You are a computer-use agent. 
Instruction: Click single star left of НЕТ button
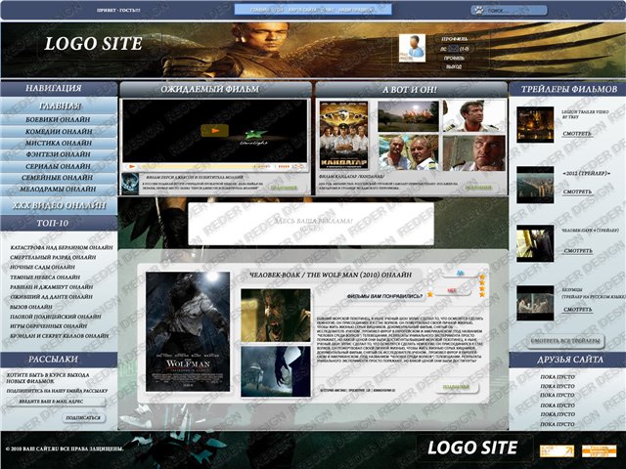click(430, 294)
